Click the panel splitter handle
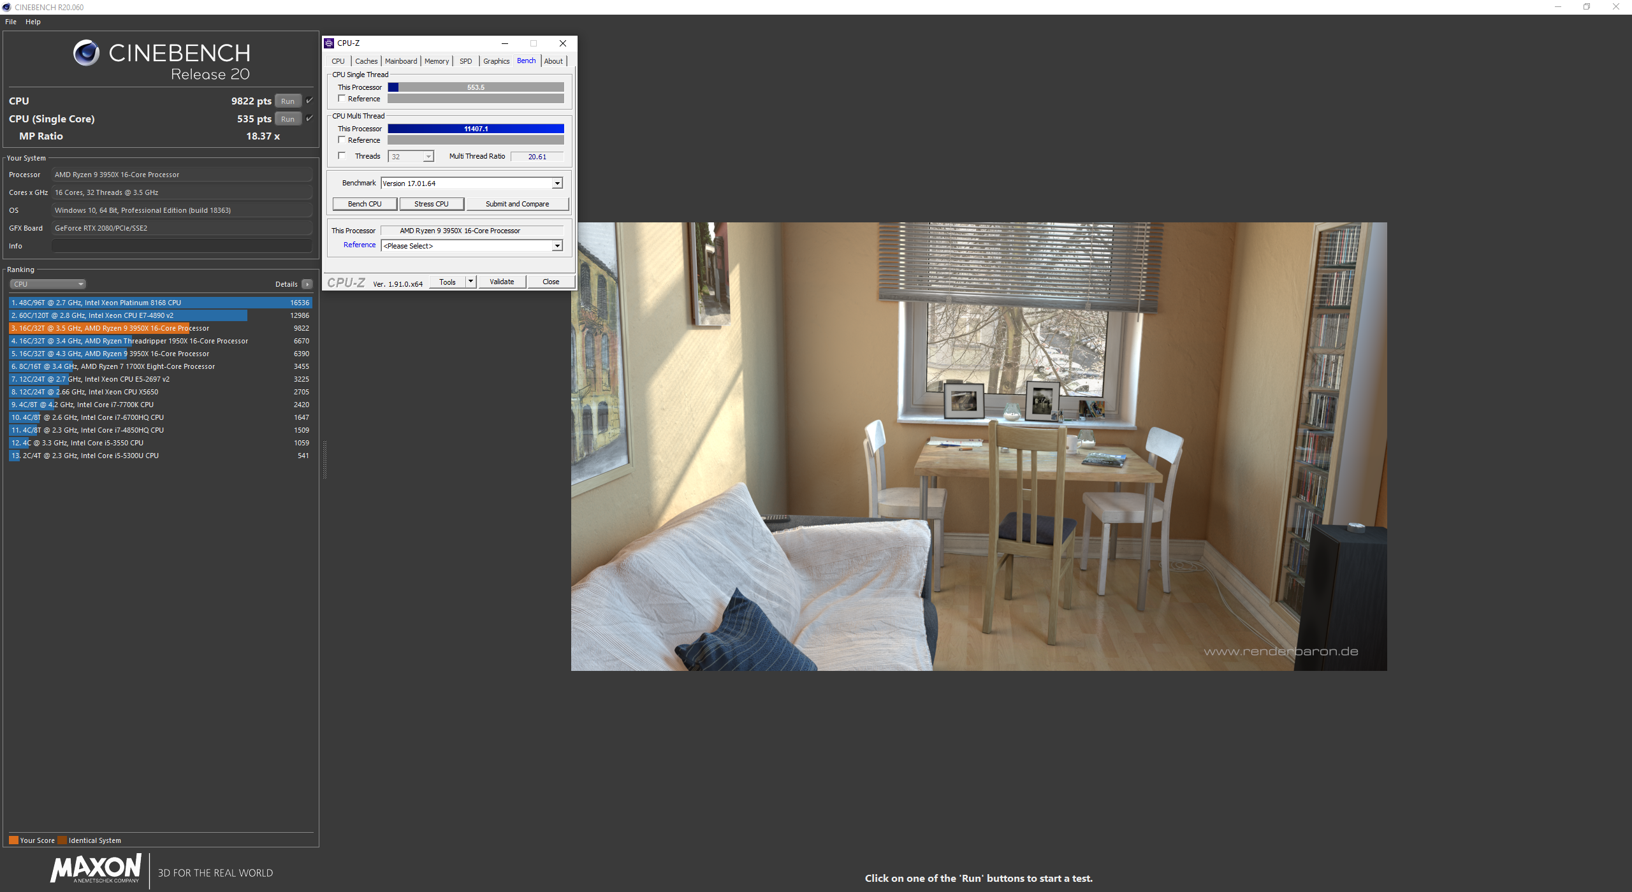The width and height of the screenshot is (1632, 892). [324, 459]
